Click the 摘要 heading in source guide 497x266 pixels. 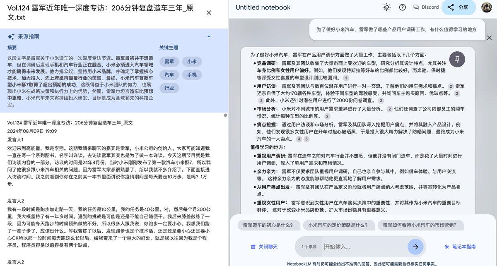click(12, 48)
